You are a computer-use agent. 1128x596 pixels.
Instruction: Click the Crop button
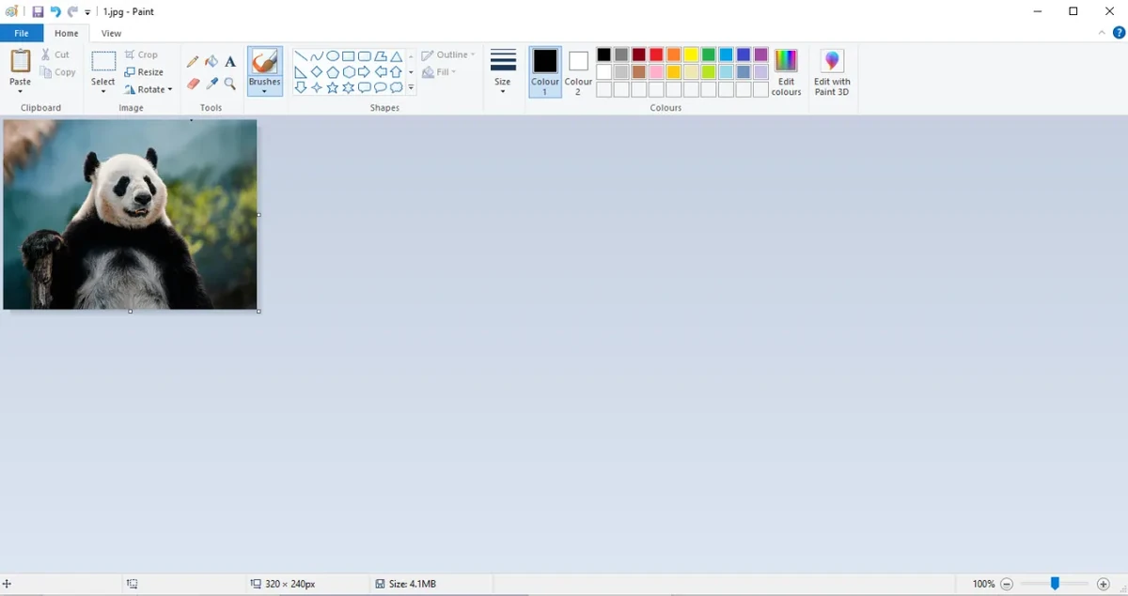(142, 54)
